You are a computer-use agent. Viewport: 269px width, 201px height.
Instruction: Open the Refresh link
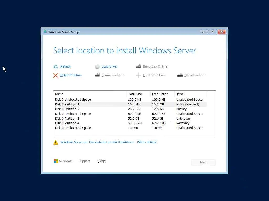pyautogui.click(x=65, y=66)
